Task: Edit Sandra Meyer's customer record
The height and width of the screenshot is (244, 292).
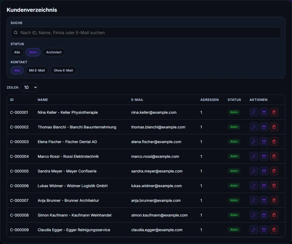Action: [x=254, y=171]
